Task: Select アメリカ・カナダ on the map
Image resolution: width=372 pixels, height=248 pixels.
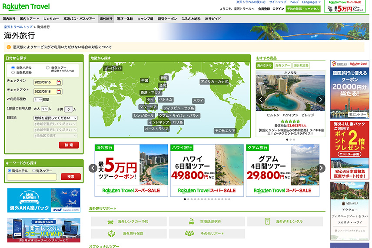Action: pyautogui.click(x=215, y=82)
